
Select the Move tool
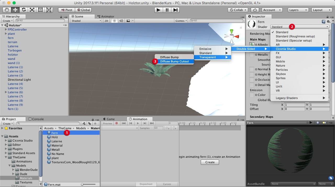coord(15,10)
